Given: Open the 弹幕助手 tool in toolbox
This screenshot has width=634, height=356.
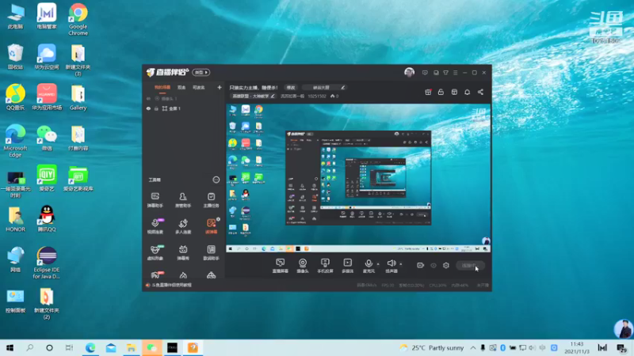Looking at the screenshot, I should [x=155, y=200].
